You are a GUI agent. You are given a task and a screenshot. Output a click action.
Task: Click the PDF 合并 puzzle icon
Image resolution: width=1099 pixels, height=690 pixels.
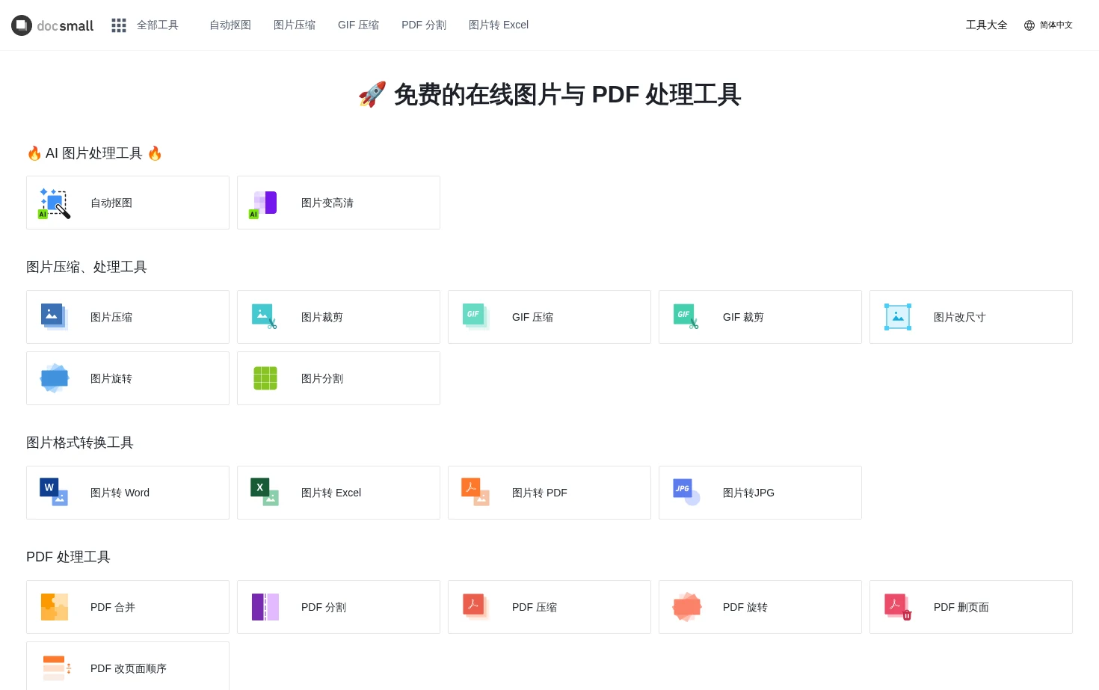click(55, 607)
